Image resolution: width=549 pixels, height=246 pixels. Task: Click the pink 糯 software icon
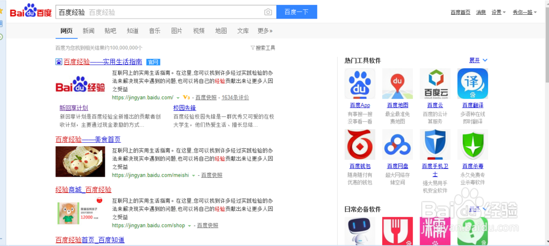pyautogui.click(x=435, y=231)
